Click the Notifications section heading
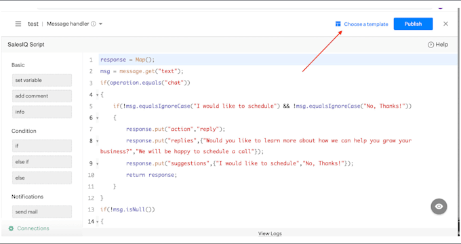Image resolution: width=461 pixels, height=244 pixels. (27, 197)
